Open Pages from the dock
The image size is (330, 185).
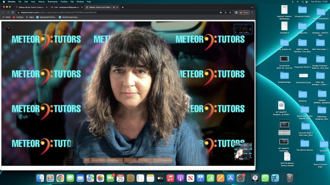click(220, 178)
